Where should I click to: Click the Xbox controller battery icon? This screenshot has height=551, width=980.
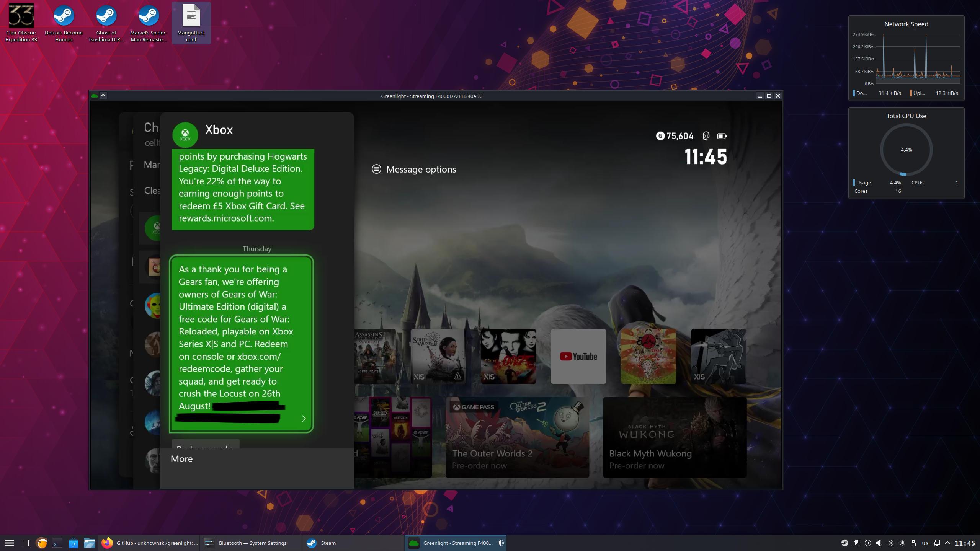tap(722, 136)
